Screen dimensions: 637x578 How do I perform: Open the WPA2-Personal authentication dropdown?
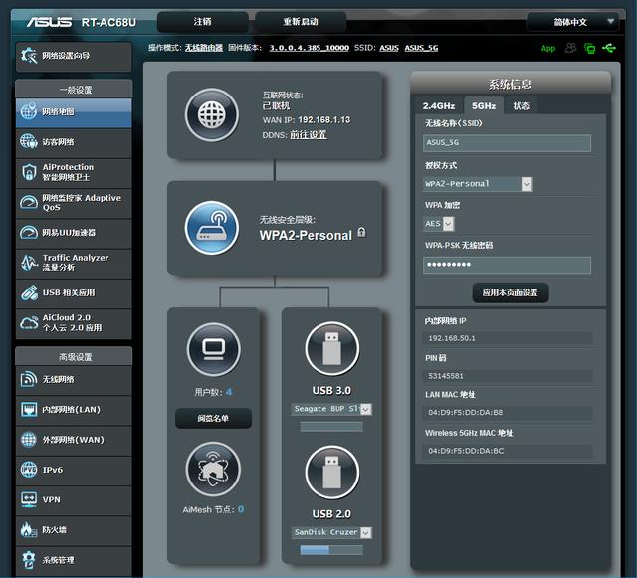tap(478, 184)
